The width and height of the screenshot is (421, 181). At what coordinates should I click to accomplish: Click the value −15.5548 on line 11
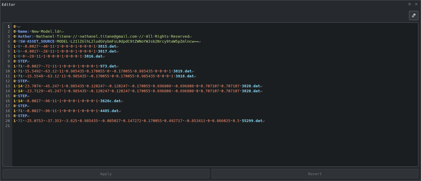tap(34, 76)
